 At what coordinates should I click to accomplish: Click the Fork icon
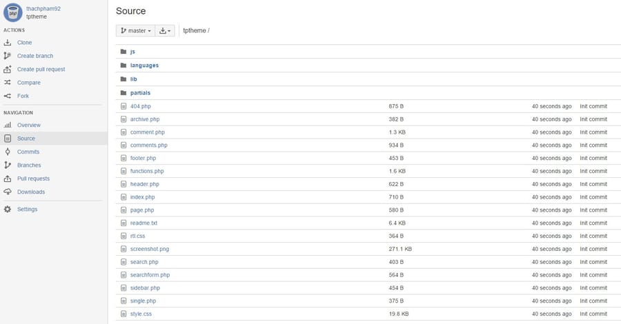8,96
